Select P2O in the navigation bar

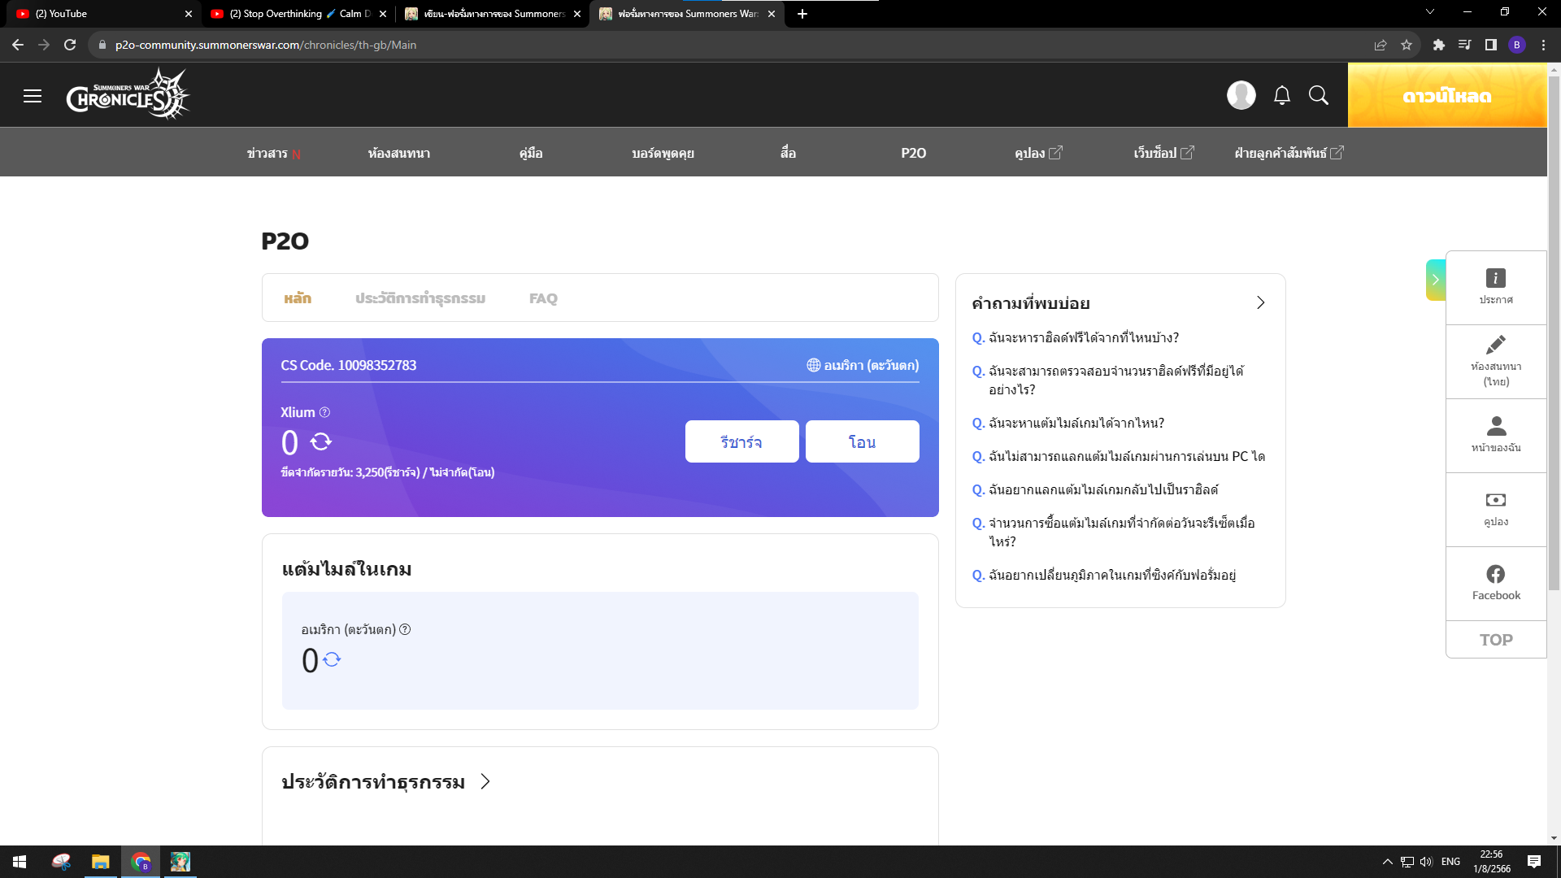click(913, 153)
